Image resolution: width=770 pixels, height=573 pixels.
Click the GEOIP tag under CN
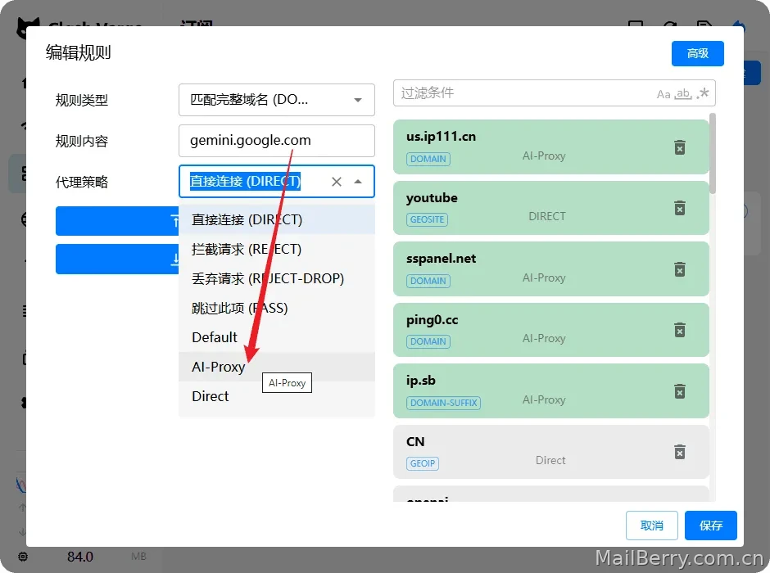(423, 463)
